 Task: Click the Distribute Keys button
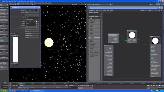point(32,36)
